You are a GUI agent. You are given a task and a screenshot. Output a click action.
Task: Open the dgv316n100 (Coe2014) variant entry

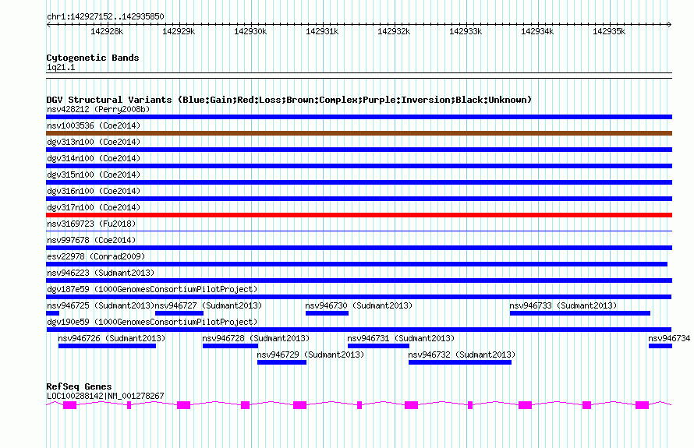coord(94,191)
